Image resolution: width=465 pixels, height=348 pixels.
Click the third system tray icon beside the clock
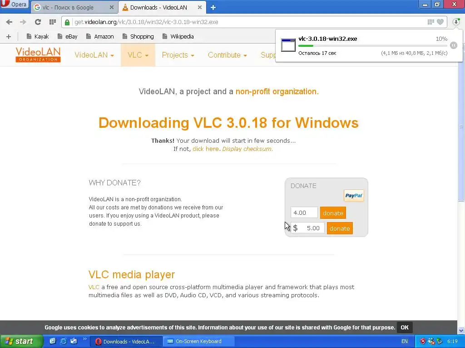439,341
